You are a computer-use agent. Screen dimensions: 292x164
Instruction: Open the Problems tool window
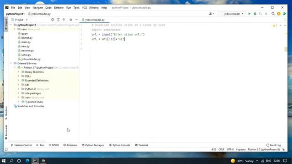[x=70, y=145]
